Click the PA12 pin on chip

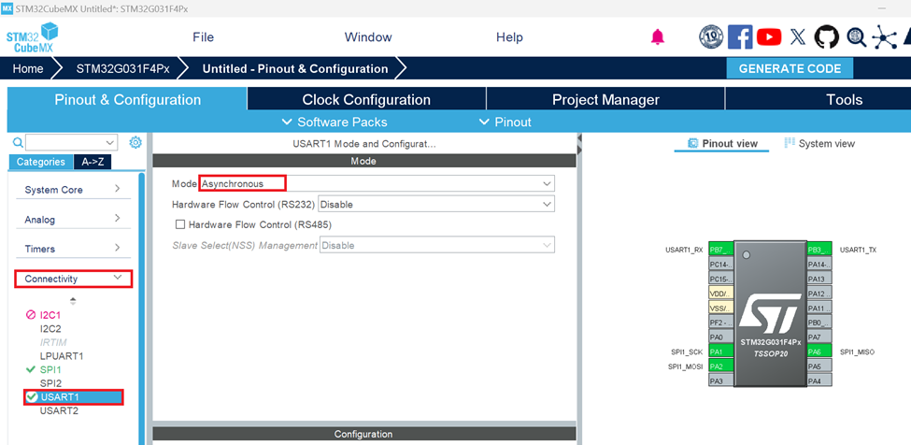[819, 294]
